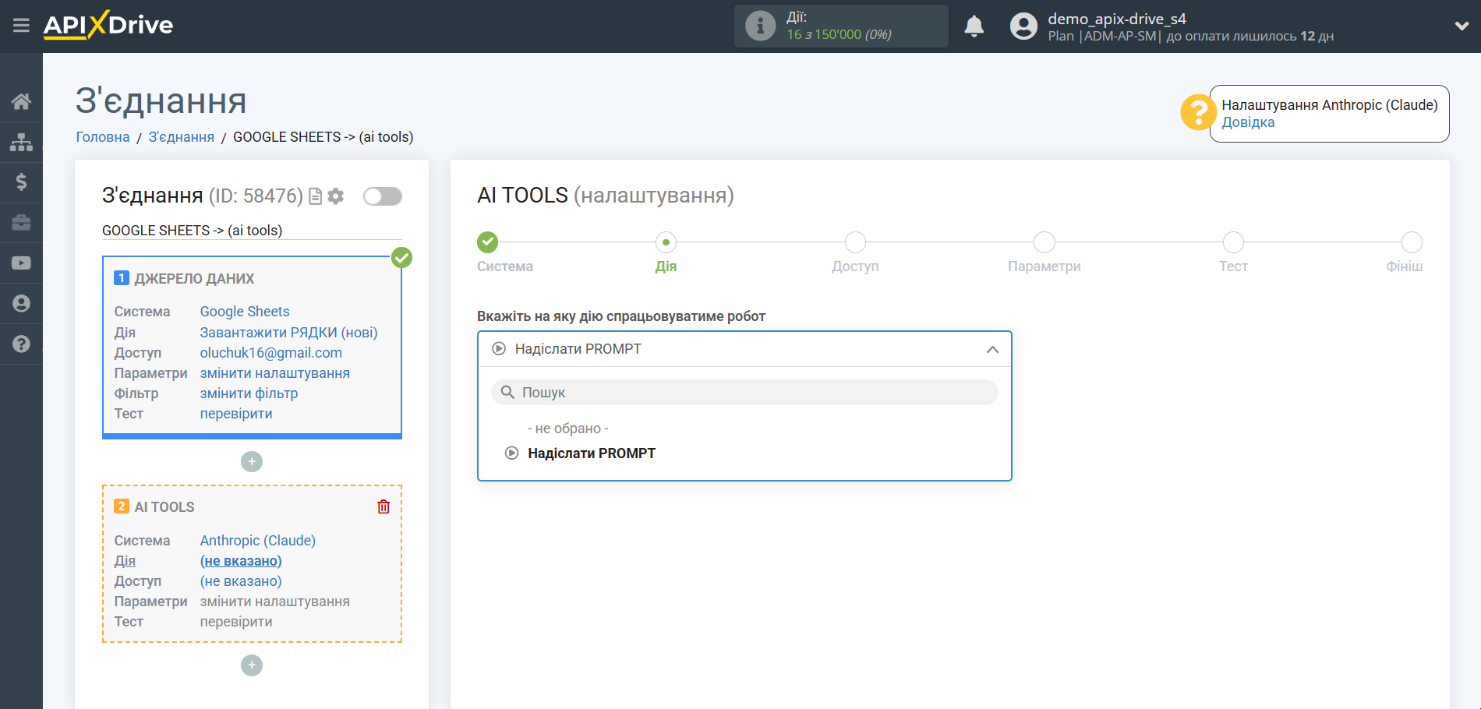This screenshot has height=709, width=1481.
Task: Expand the user account menu chevron
Action: click(1462, 26)
